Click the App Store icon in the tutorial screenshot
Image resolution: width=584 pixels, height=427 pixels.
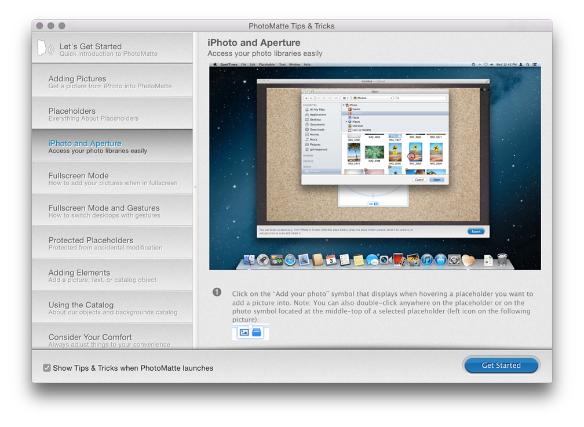point(440,259)
